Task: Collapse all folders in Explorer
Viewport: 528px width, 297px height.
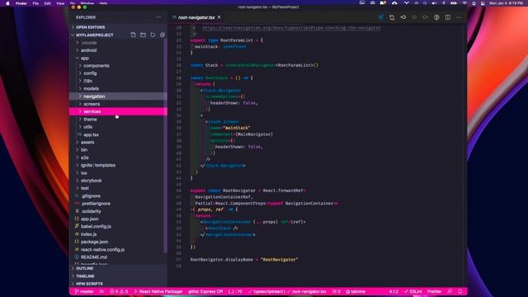Action: [x=163, y=35]
